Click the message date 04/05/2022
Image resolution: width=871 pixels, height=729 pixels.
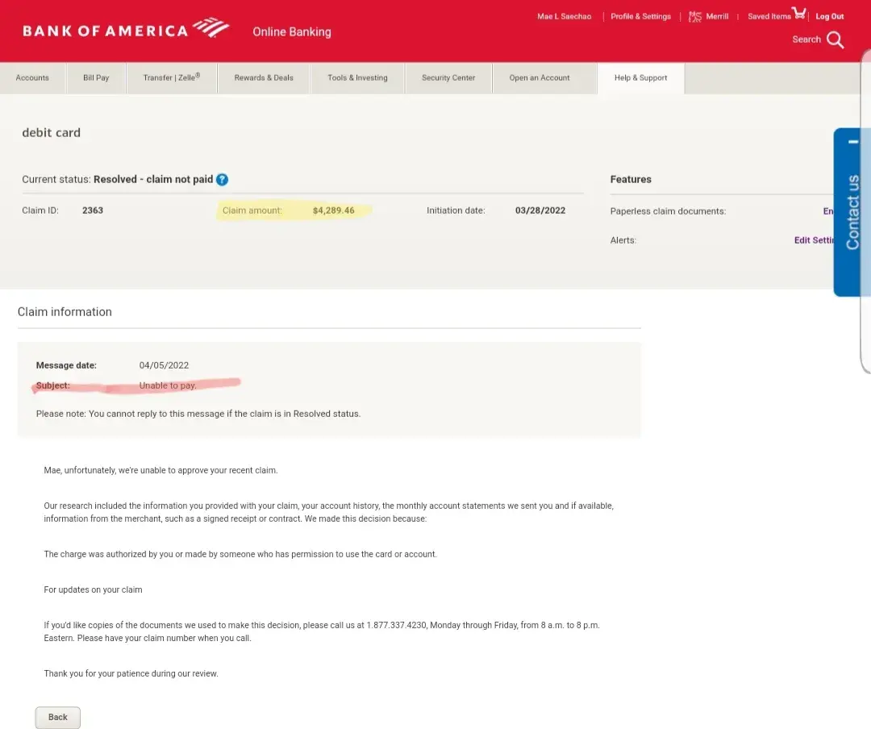click(x=164, y=365)
